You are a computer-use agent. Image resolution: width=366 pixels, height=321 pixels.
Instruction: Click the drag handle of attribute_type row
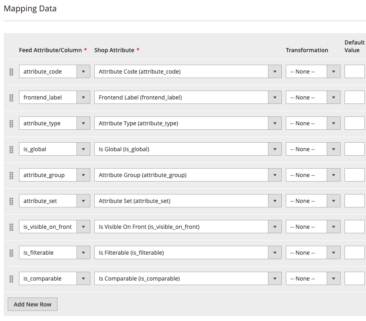click(x=11, y=124)
